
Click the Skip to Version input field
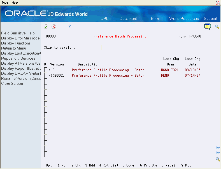[x=91, y=48]
